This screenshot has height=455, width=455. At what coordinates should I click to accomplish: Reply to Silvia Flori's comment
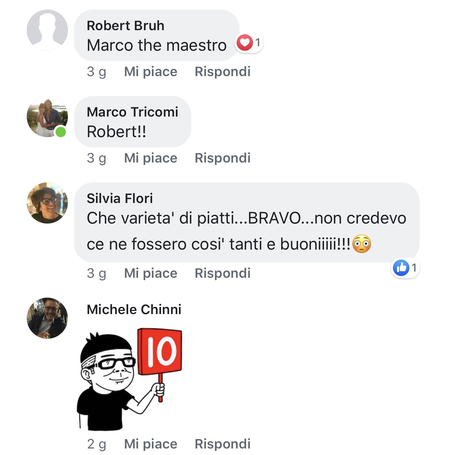click(x=223, y=273)
